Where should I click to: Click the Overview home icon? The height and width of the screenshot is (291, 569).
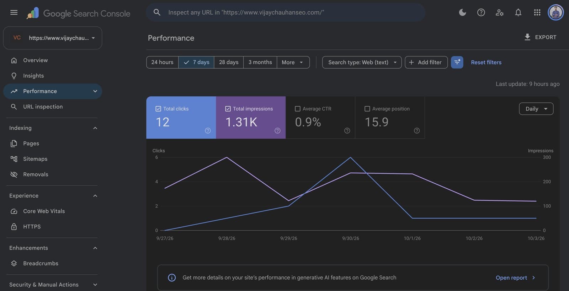(14, 60)
